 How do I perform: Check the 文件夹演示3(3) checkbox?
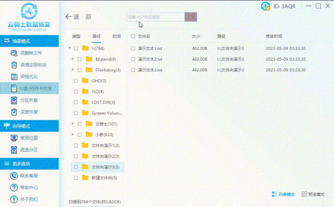76,167
